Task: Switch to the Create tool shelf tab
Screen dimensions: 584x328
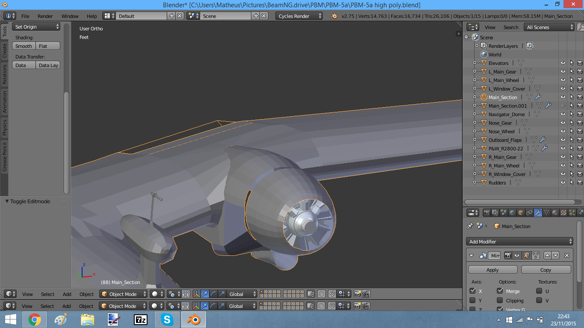Action: [5, 50]
